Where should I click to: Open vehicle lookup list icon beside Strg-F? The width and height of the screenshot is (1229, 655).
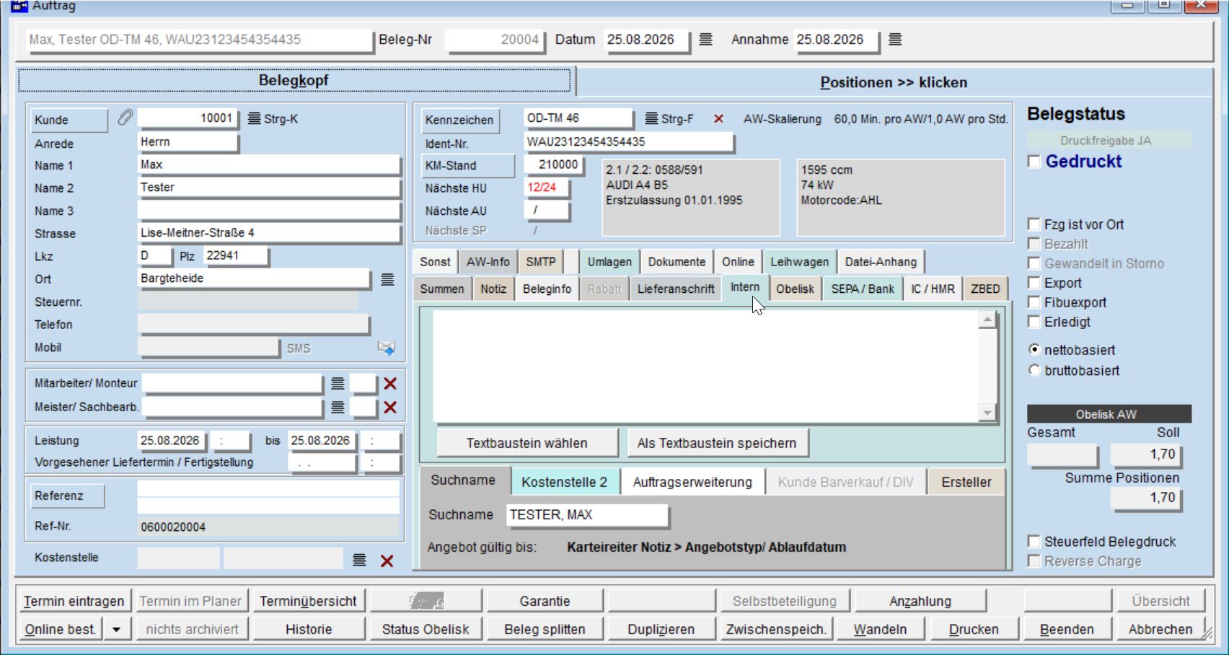coord(651,118)
